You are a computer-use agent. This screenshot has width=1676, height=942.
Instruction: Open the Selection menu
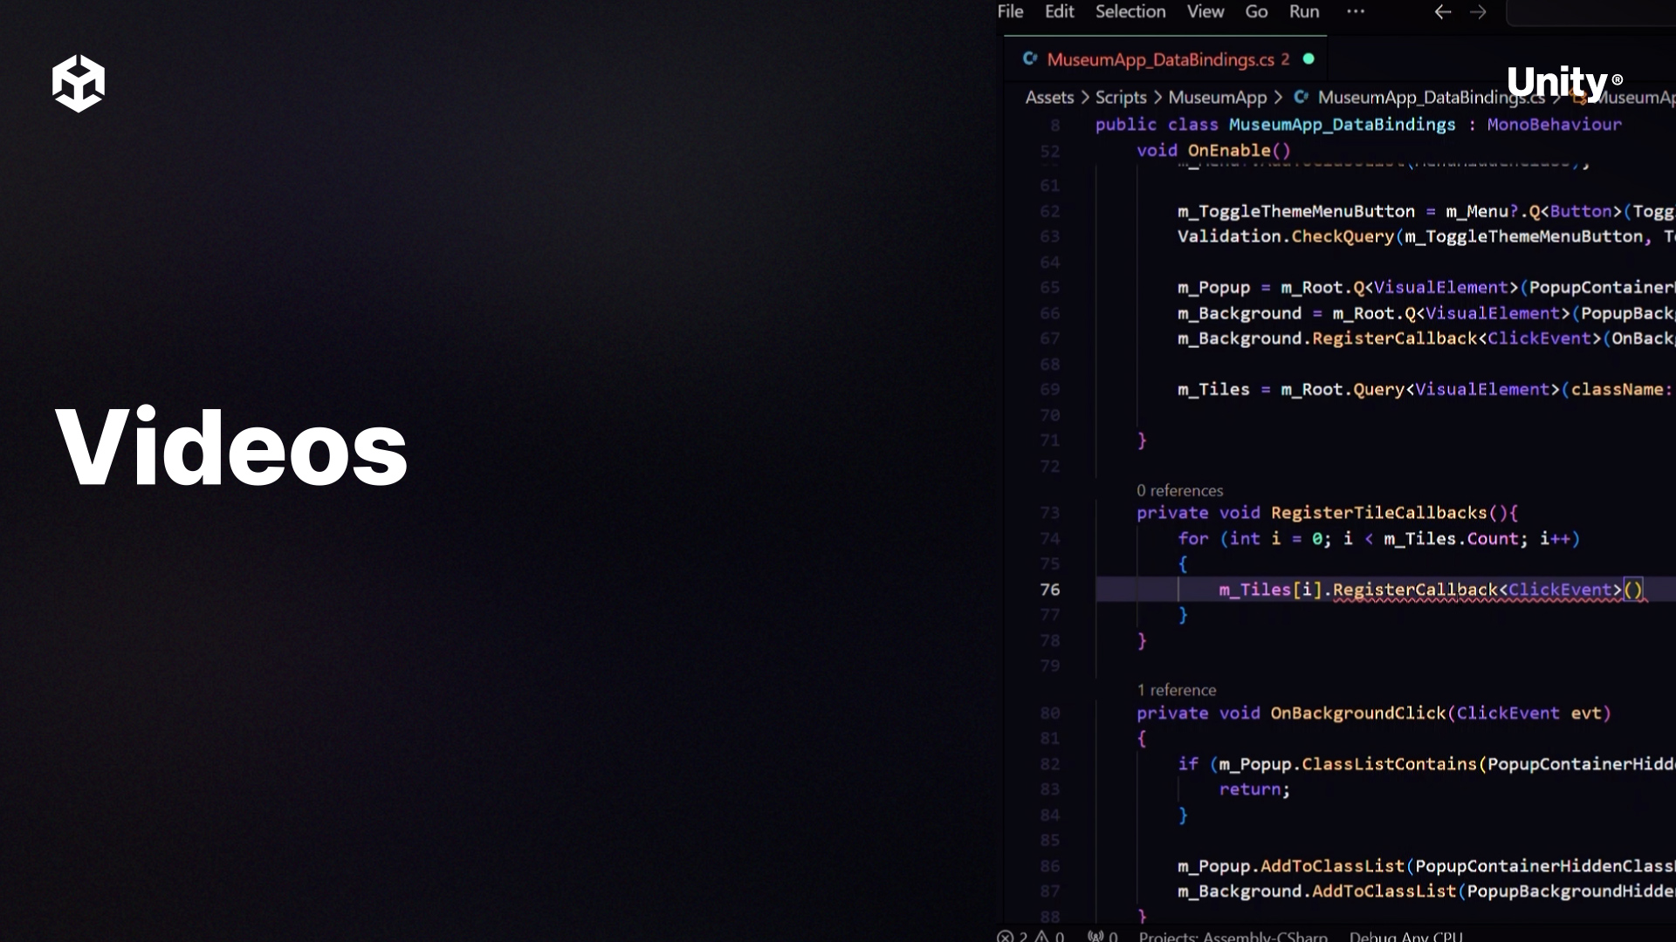point(1130,12)
